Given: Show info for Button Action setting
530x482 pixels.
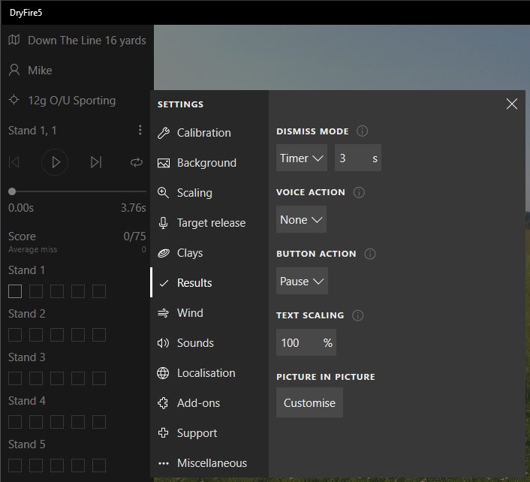Looking at the screenshot, I should click(370, 254).
